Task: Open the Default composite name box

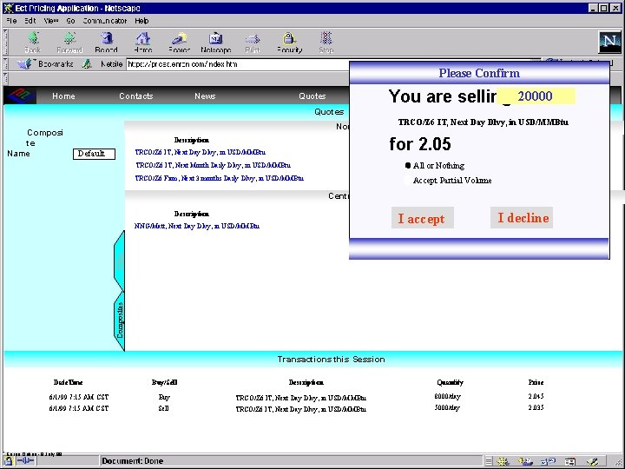Action: point(94,154)
